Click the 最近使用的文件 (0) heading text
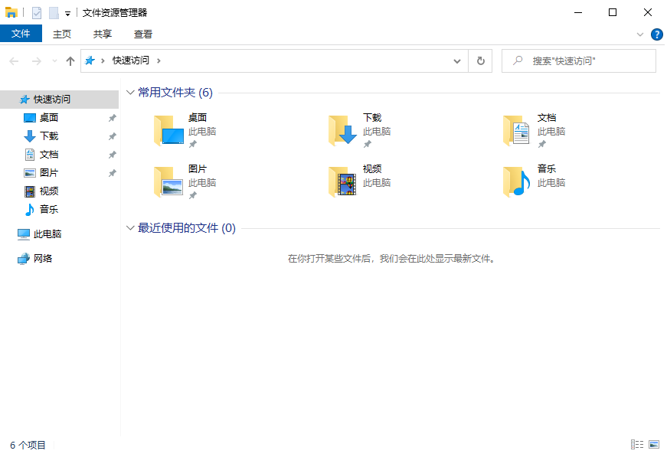Viewport: 667px width, 454px height. coord(186,228)
